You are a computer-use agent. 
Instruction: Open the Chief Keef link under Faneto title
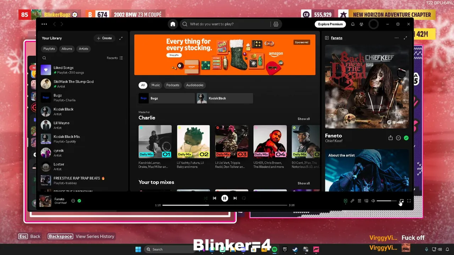click(334, 141)
